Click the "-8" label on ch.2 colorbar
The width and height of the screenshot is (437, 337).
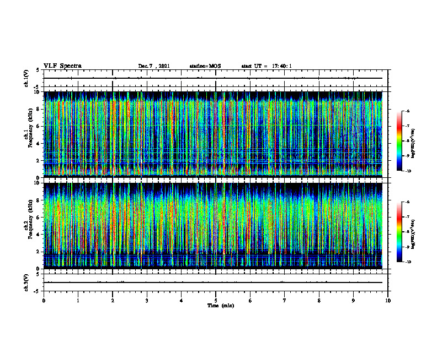pyautogui.click(x=407, y=232)
